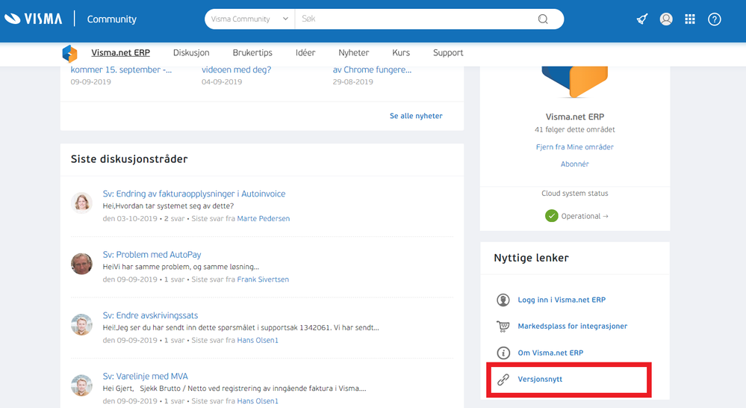The width and height of the screenshot is (746, 408).
Task: Click the Nyttige lenker heading
Action: pyautogui.click(x=532, y=258)
